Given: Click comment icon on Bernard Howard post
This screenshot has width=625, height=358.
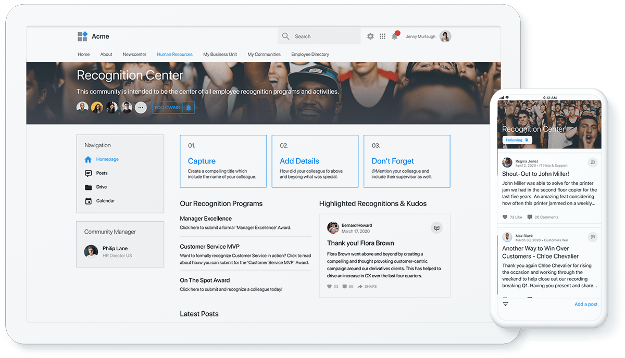Looking at the screenshot, I should click(436, 228).
